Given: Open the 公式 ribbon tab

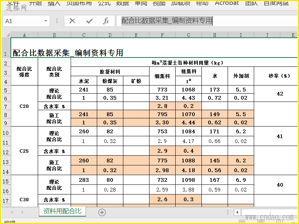Looking at the screenshot, I should tap(104, 3).
